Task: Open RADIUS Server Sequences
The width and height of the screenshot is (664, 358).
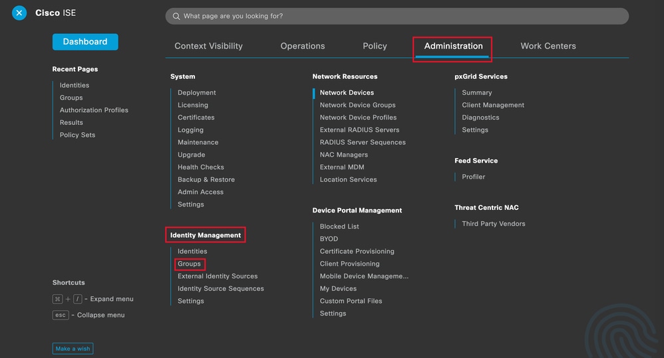Action: pos(363,142)
